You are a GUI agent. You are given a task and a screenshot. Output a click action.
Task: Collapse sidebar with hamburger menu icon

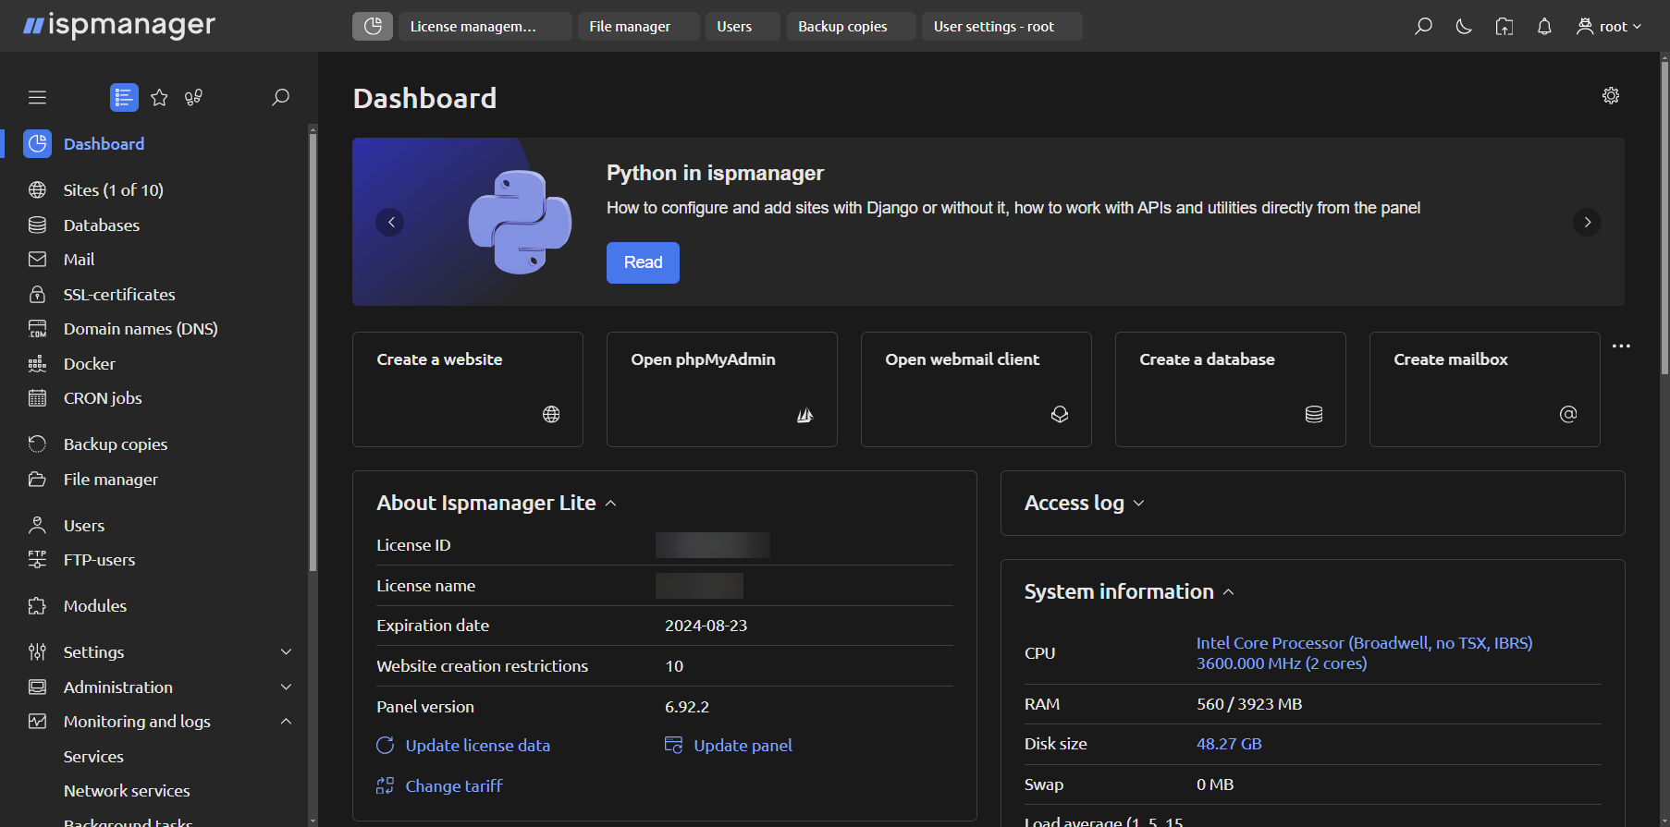pos(37,97)
